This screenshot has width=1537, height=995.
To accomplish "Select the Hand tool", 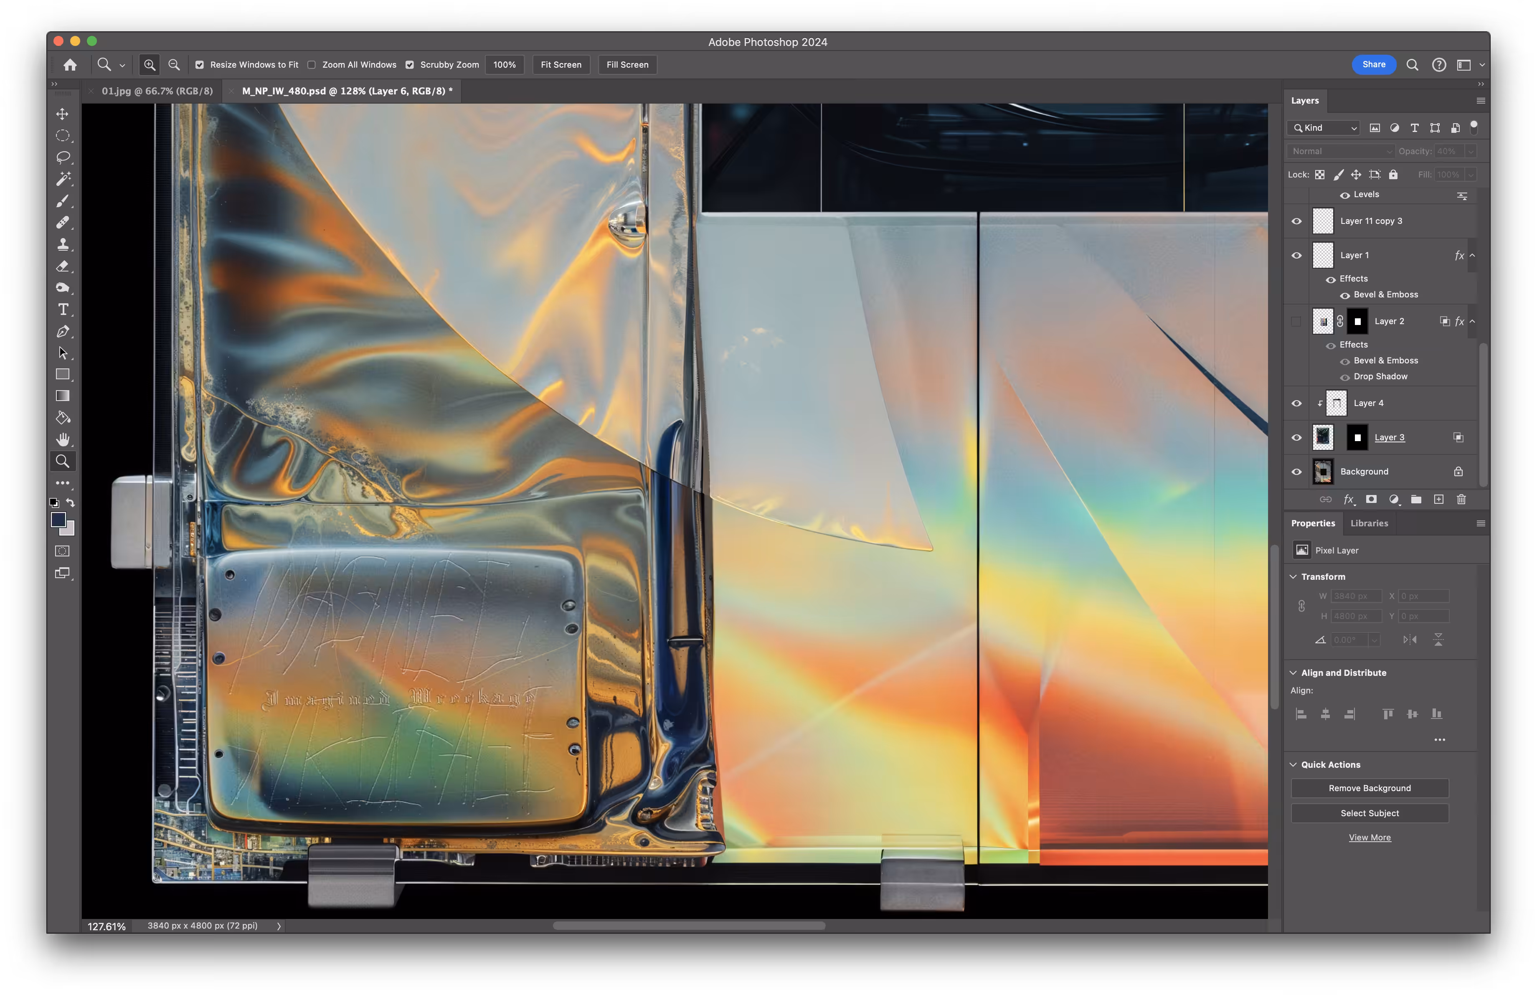I will click(x=63, y=440).
